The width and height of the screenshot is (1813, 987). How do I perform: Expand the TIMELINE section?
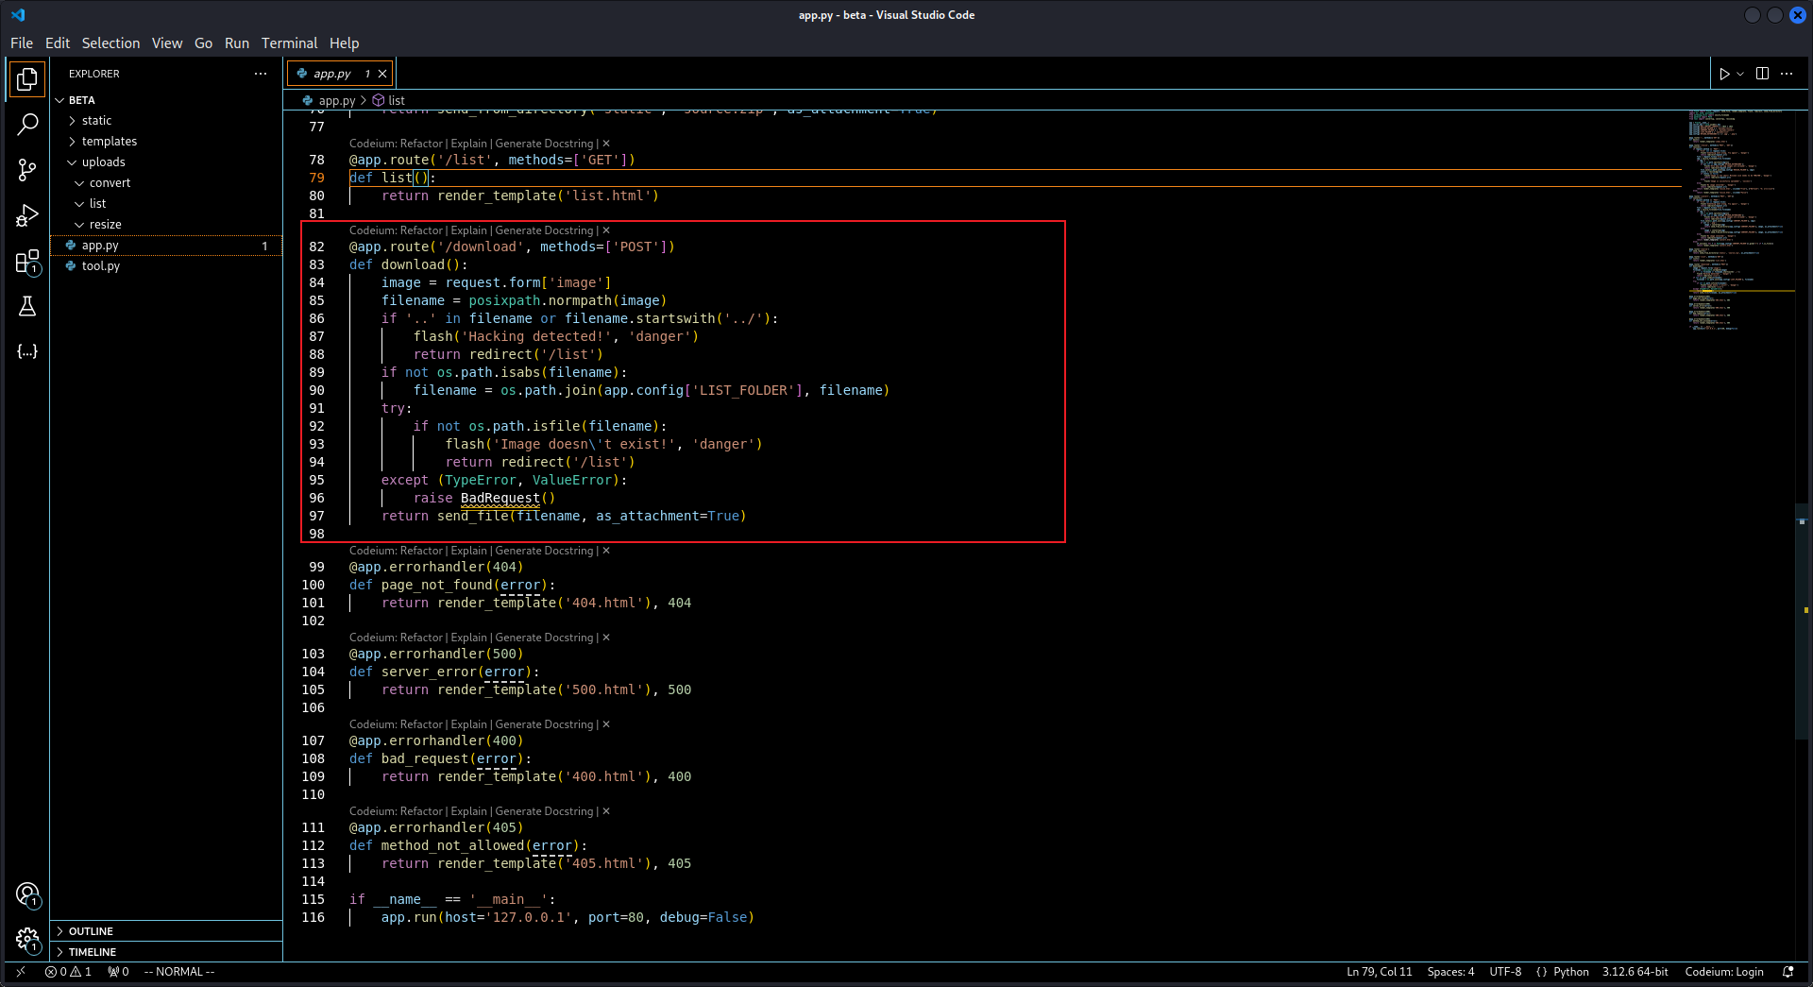[167, 952]
